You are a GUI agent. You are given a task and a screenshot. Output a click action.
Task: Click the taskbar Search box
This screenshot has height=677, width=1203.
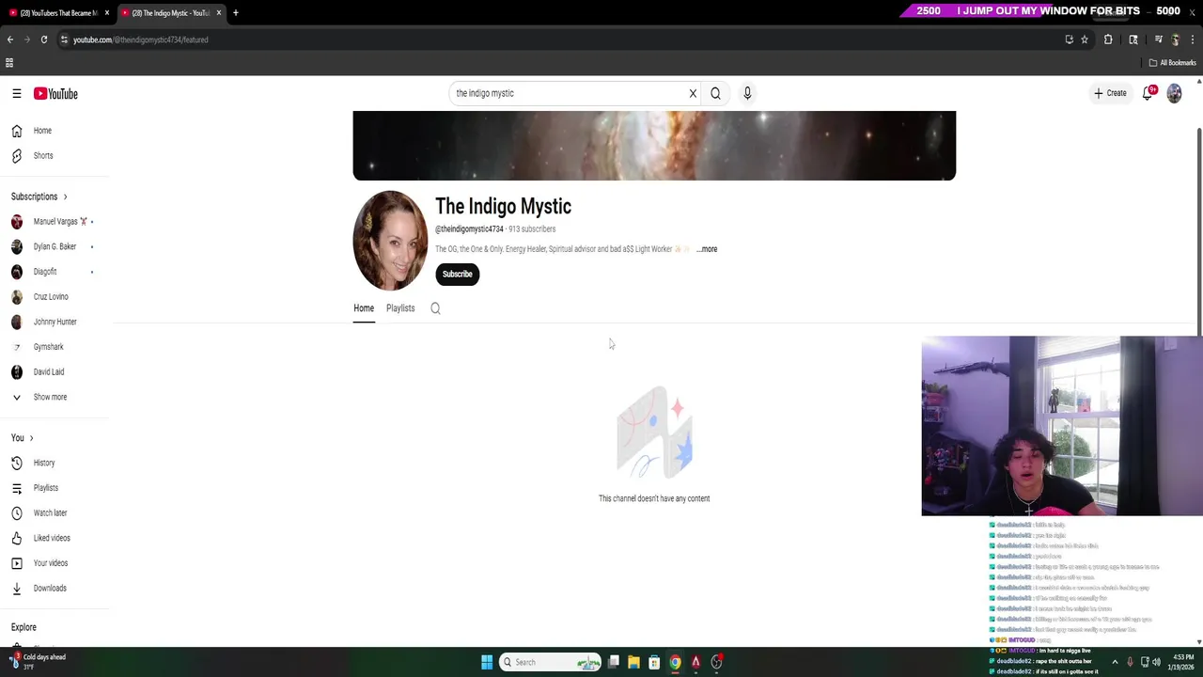[x=550, y=662]
